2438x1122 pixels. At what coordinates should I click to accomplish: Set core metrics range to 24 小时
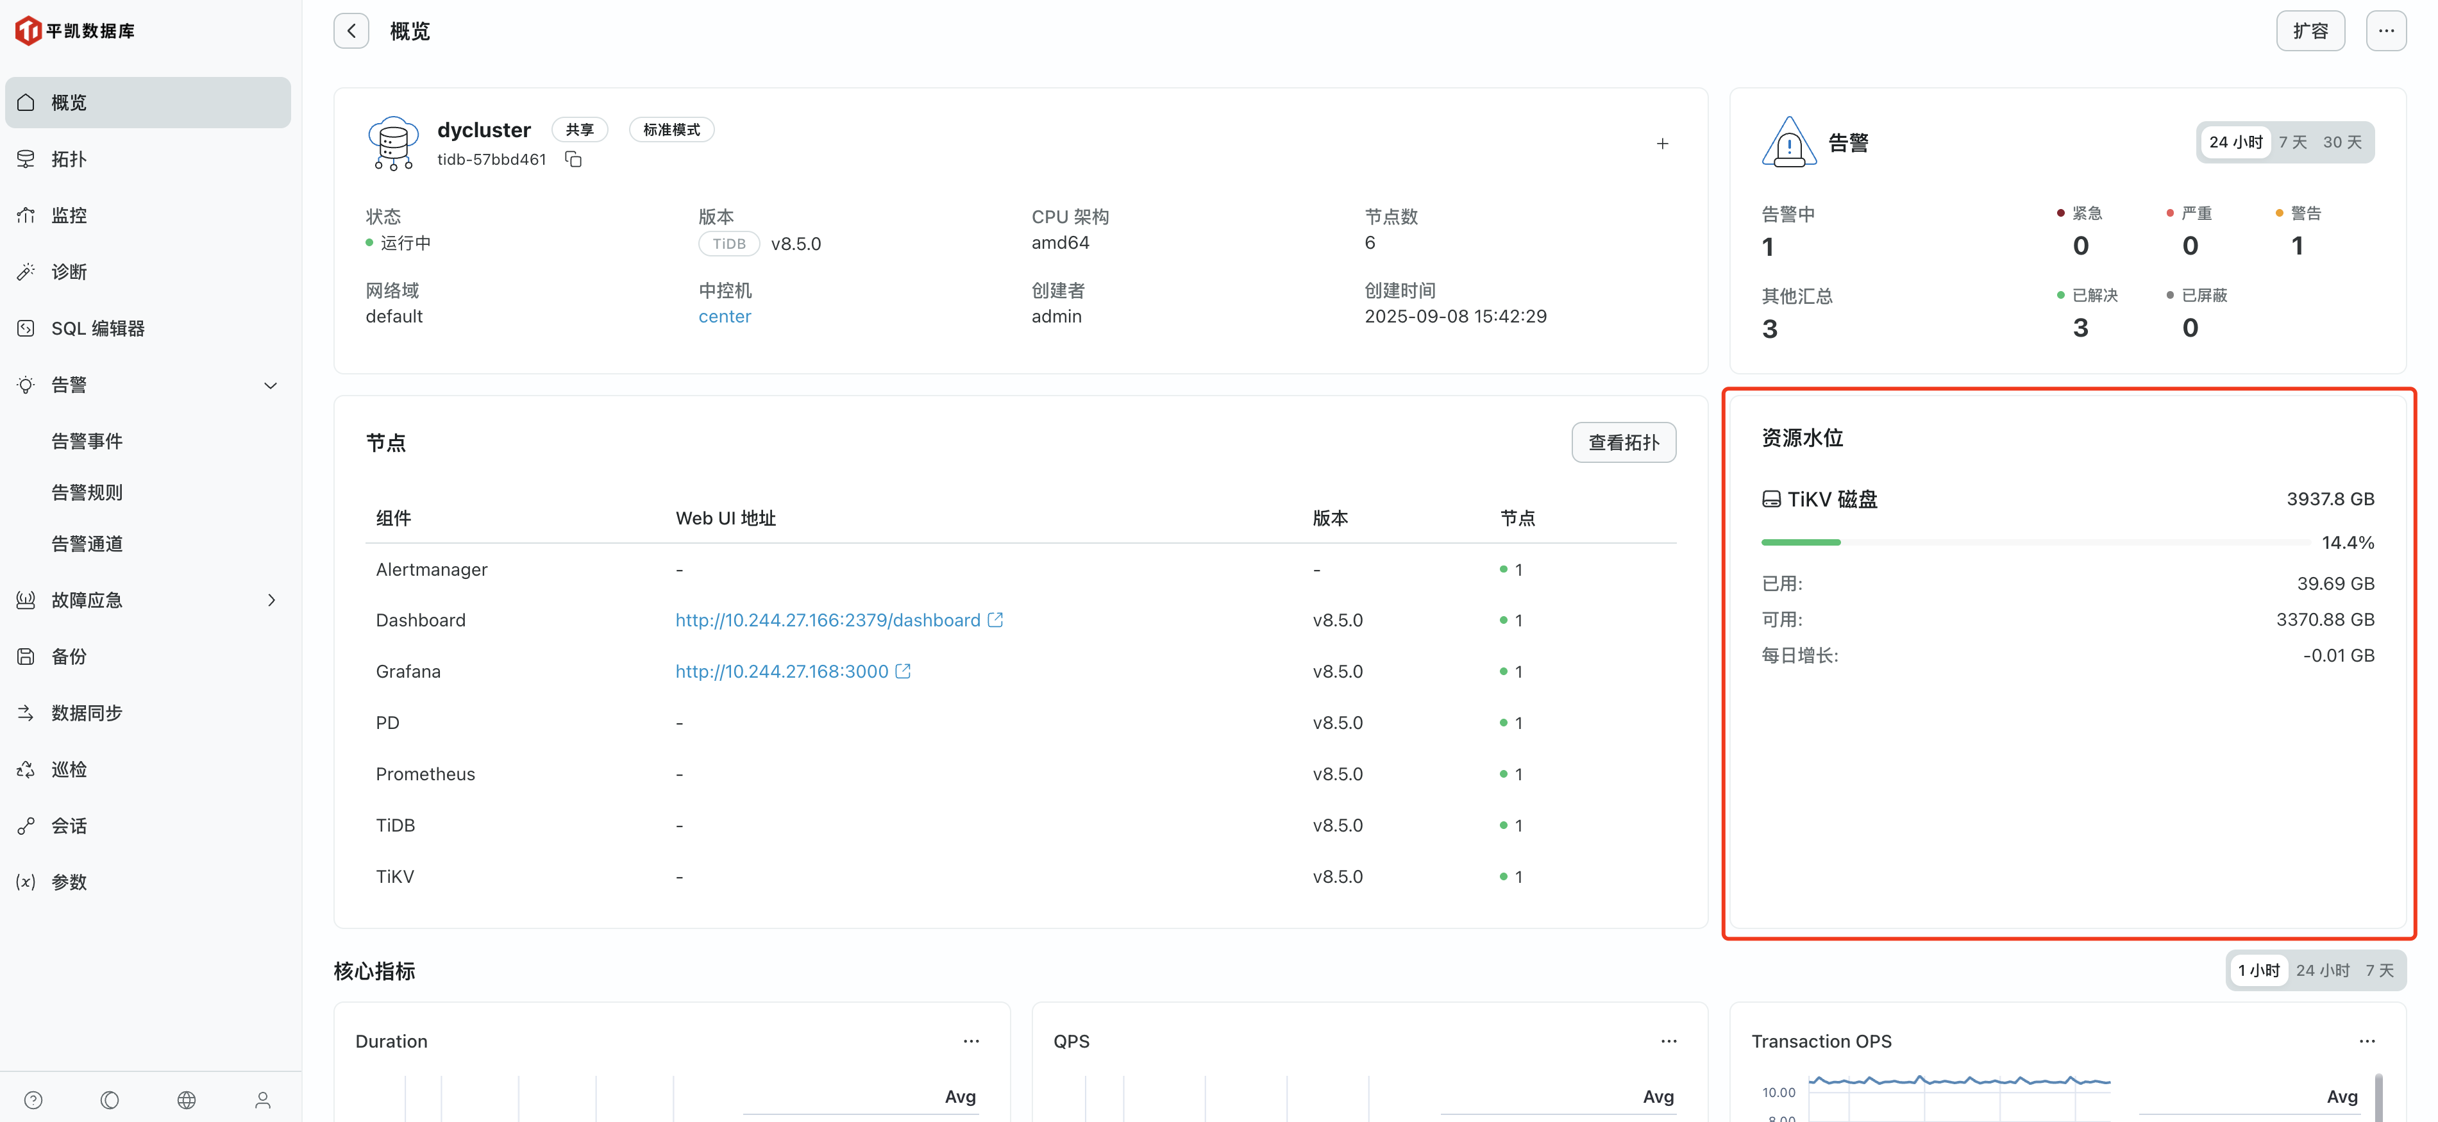(x=2323, y=971)
